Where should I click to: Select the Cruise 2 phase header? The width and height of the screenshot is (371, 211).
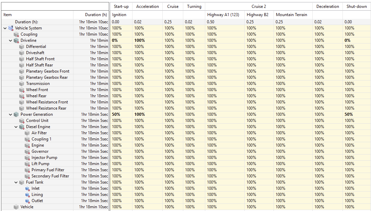click(259, 7)
